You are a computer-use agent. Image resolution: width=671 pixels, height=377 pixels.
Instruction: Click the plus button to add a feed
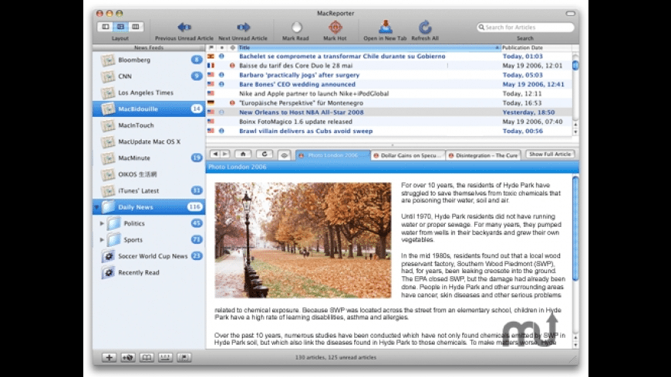point(110,358)
